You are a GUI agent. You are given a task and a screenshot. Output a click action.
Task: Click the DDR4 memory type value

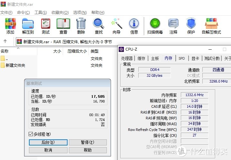point(154,70)
